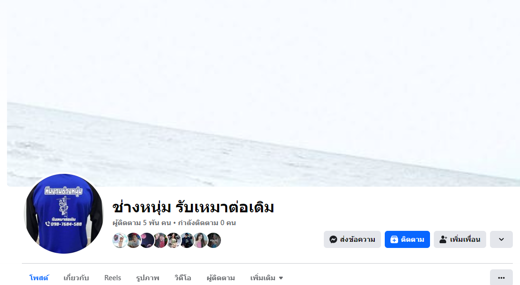Click the third follower avatar with dark background
This screenshot has width=520, height=285.
point(147,240)
